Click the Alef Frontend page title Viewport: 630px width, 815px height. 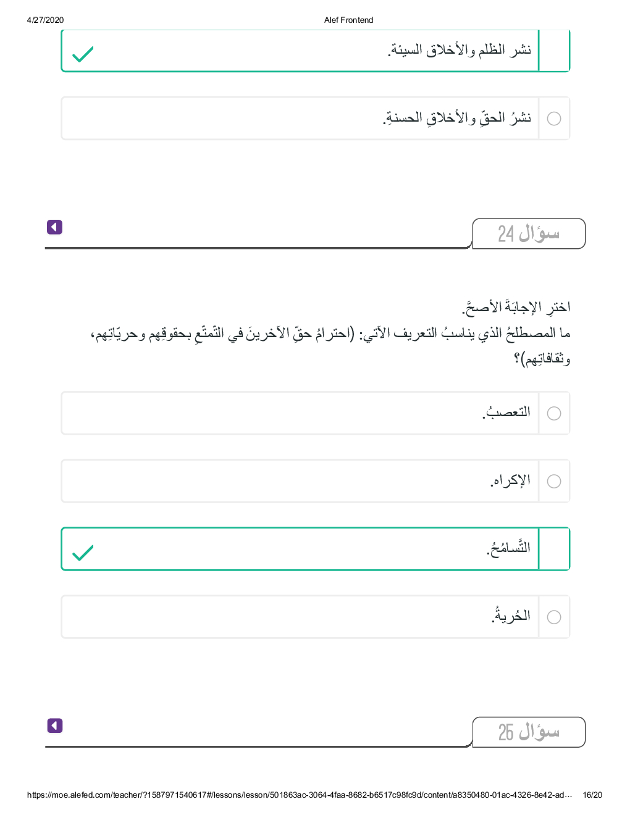pos(348,20)
